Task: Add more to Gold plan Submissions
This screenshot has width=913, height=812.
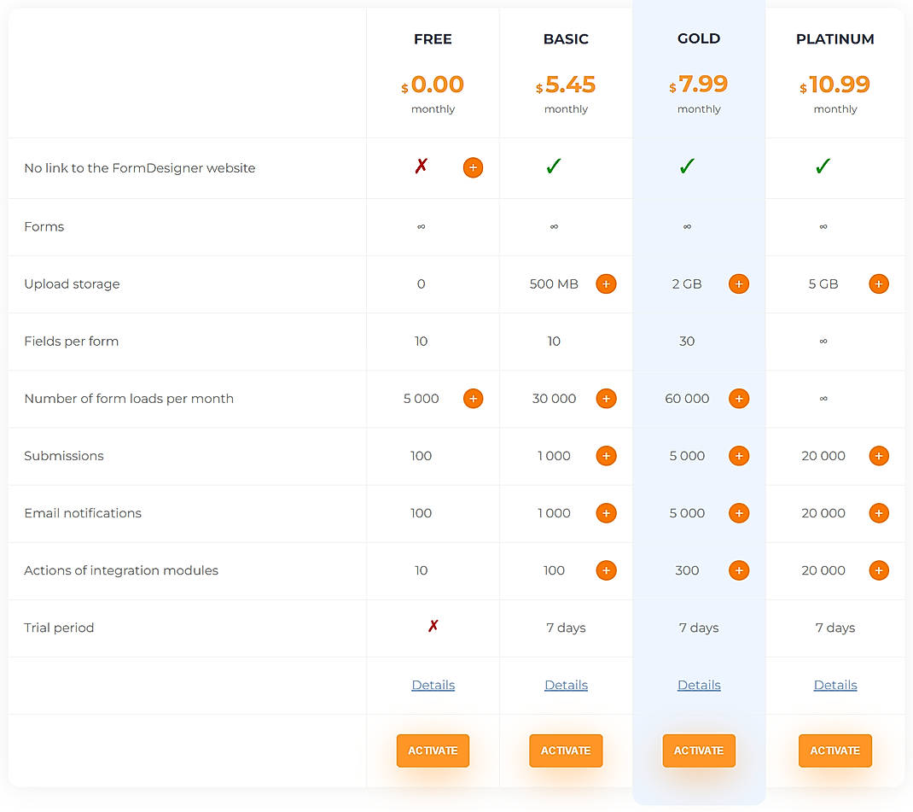Action: click(739, 455)
